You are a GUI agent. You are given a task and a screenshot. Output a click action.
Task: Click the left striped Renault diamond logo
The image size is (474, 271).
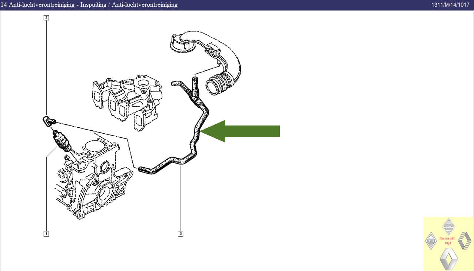[x=431, y=240]
